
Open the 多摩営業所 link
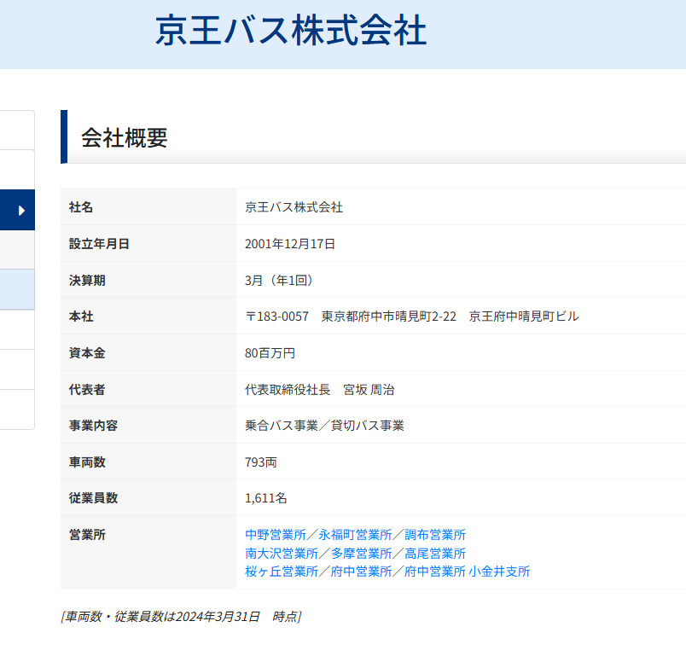coord(362,554)
